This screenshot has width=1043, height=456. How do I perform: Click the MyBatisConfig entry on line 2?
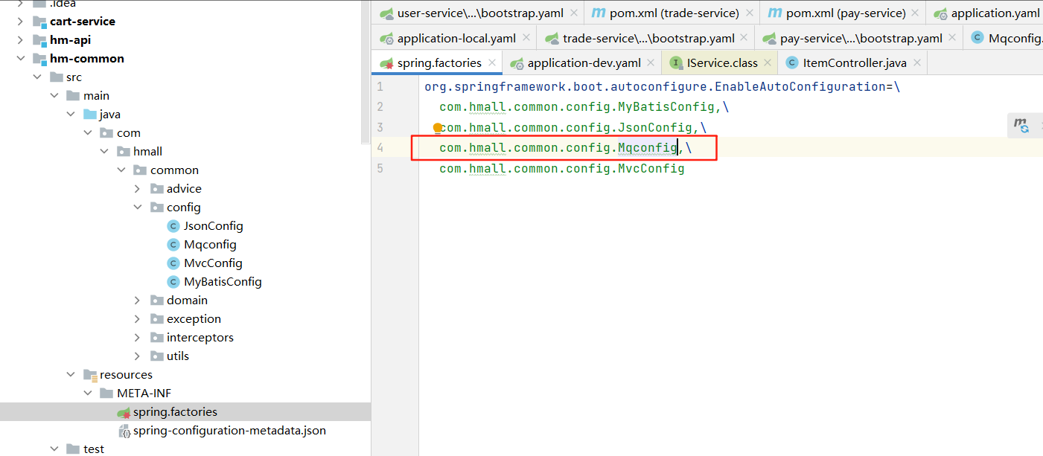(666, 107)
